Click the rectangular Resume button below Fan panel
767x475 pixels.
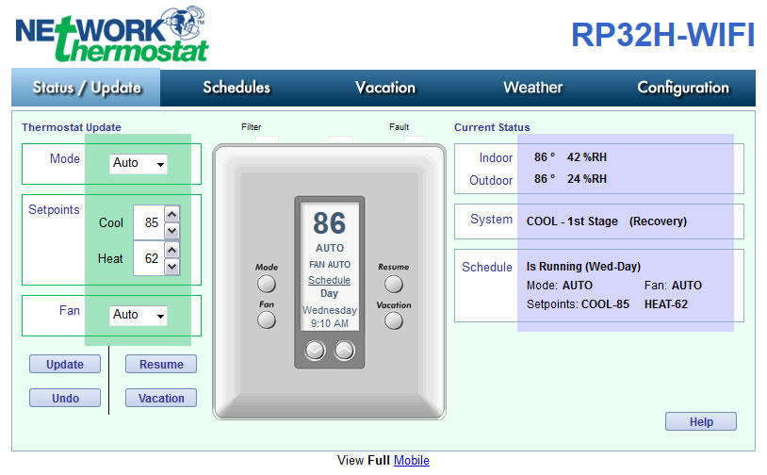[x=161, y=365]
